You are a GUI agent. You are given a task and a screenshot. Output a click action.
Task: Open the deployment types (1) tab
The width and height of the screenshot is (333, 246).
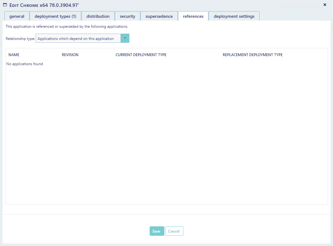[x=55, y=16]
